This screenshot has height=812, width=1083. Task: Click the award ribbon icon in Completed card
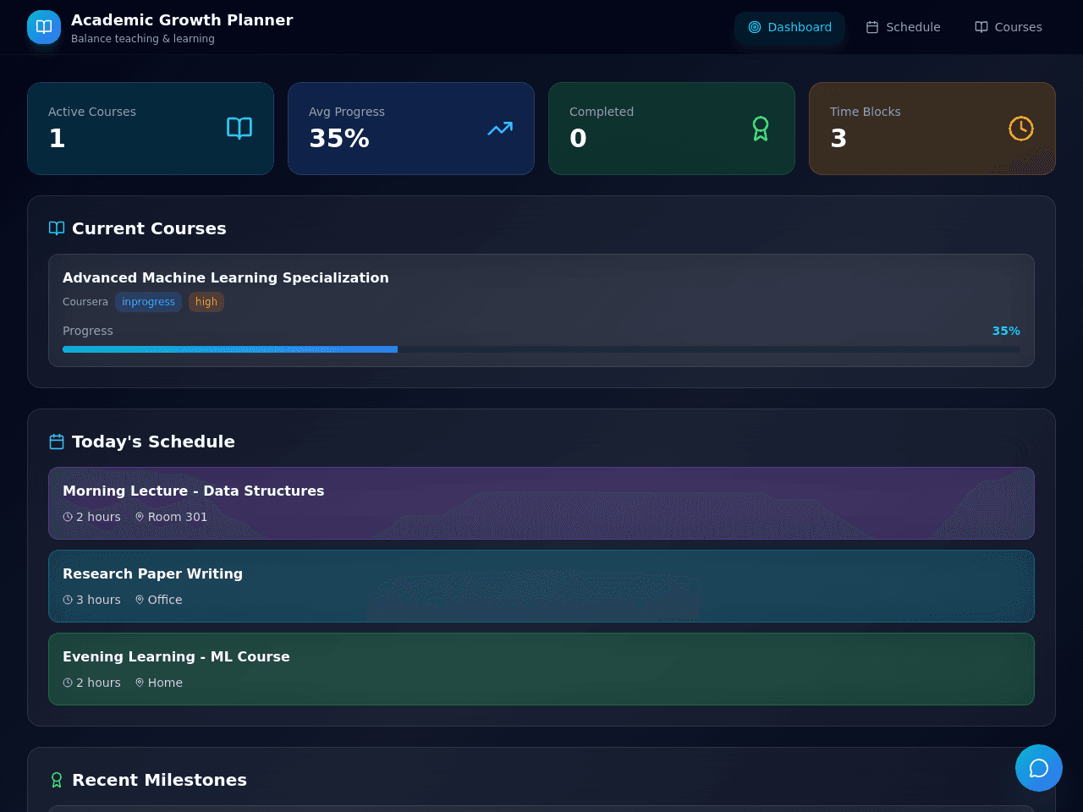tap(761, 129)
